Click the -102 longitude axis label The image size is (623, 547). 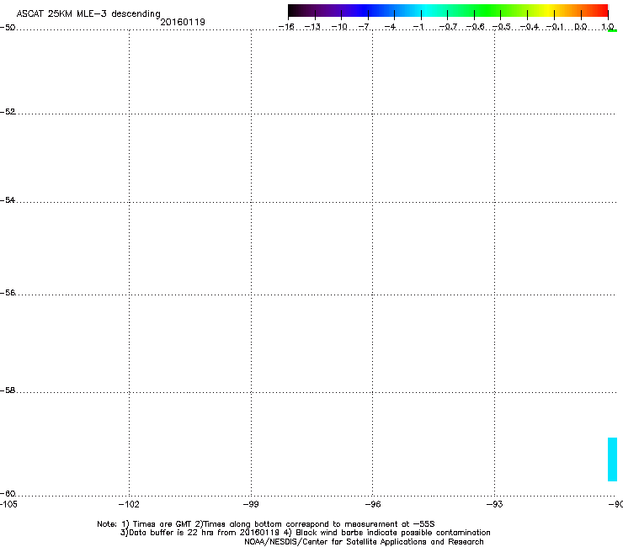pos(129,504)
